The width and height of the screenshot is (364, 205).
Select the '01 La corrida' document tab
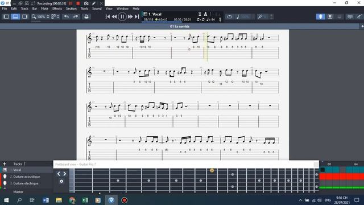180,27
